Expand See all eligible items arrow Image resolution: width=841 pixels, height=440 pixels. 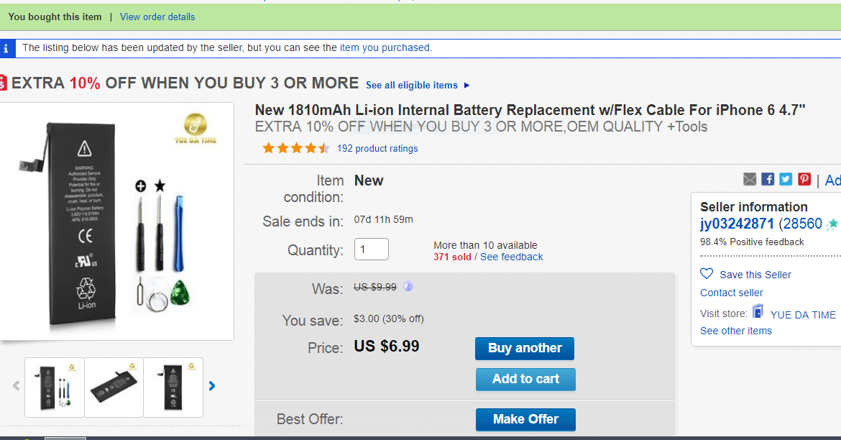click(467, 85)
